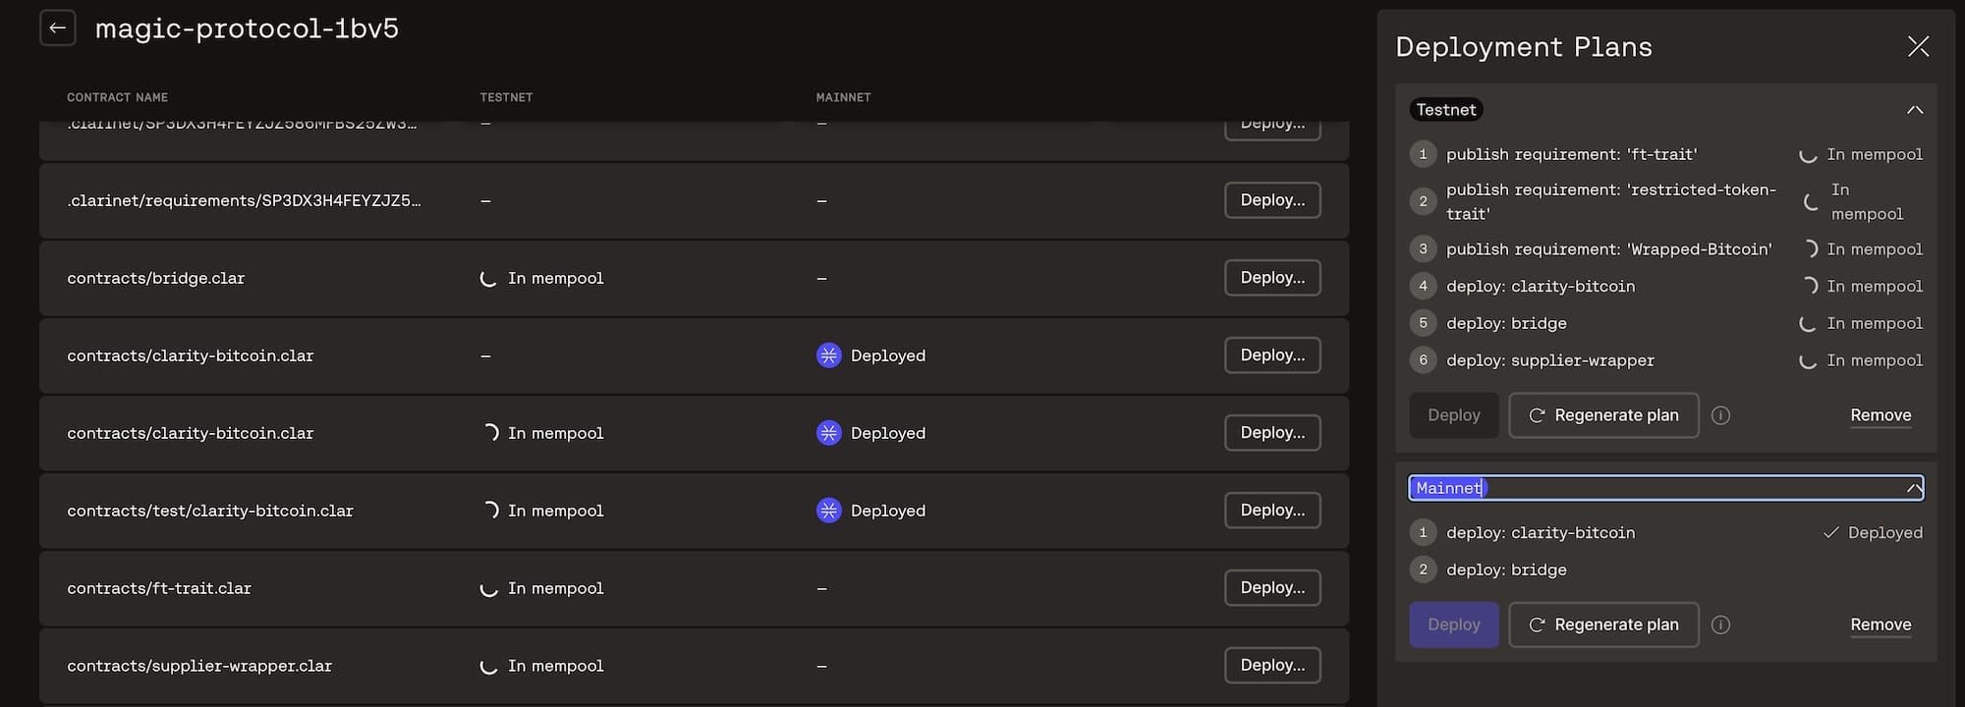Regenerate the Testnet deployment plan

[1603, 415]
